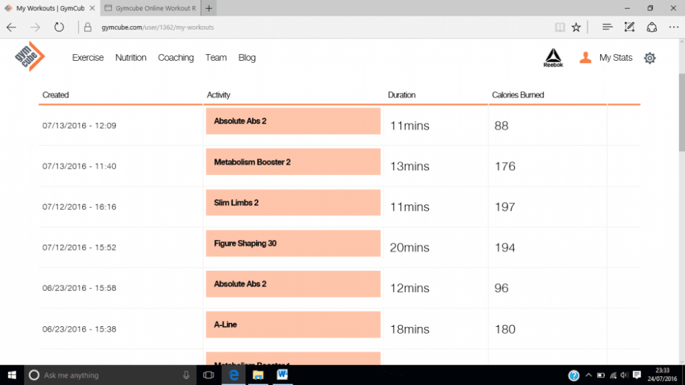Add page to favorites with star icon
The image size is (685, 385).
576,27
